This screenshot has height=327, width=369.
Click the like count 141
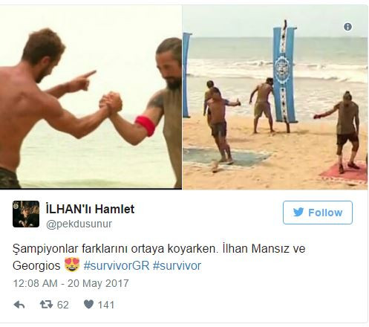pos(106,305)
